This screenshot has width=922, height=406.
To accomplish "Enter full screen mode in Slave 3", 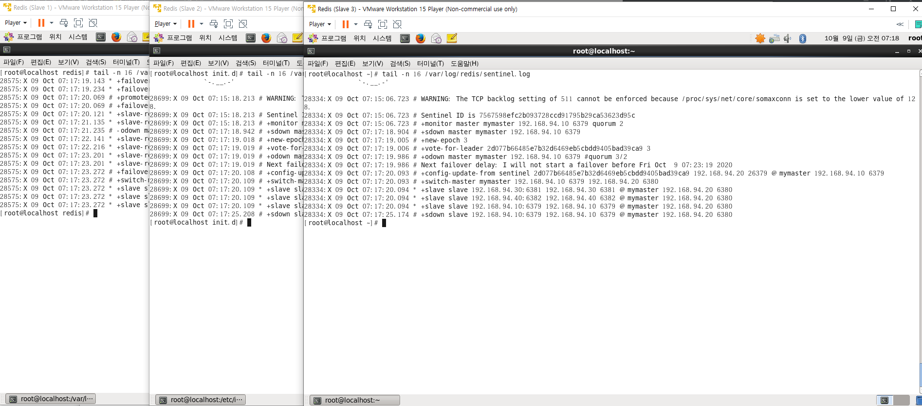I will [383, 24].
